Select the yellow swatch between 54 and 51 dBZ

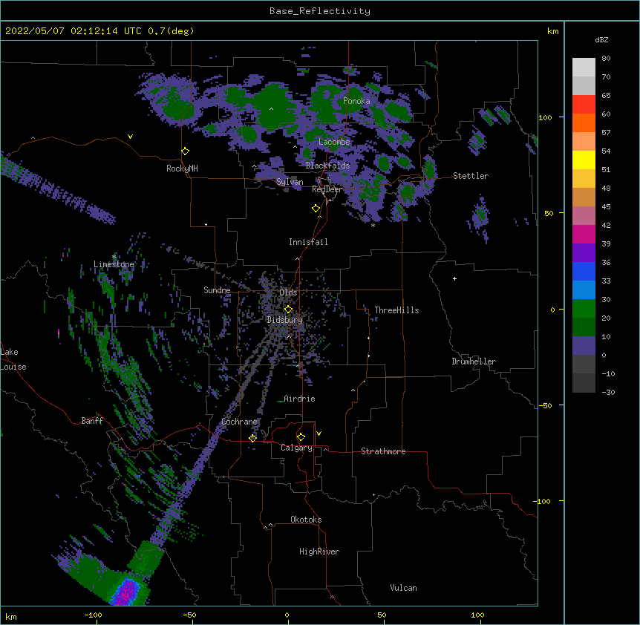(x=584, y=160)
